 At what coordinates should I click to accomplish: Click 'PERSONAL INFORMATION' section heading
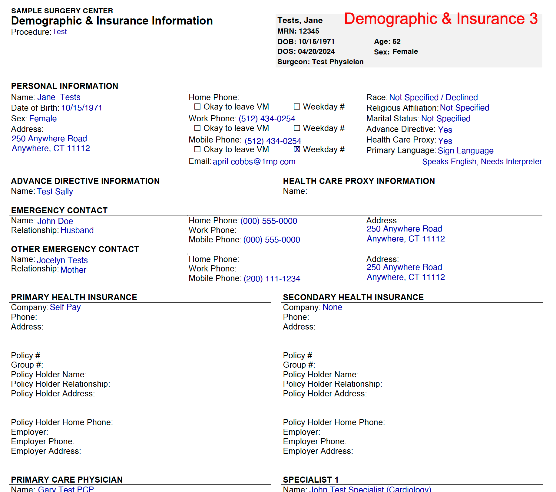pyautogui.click(x=65, y=86)
